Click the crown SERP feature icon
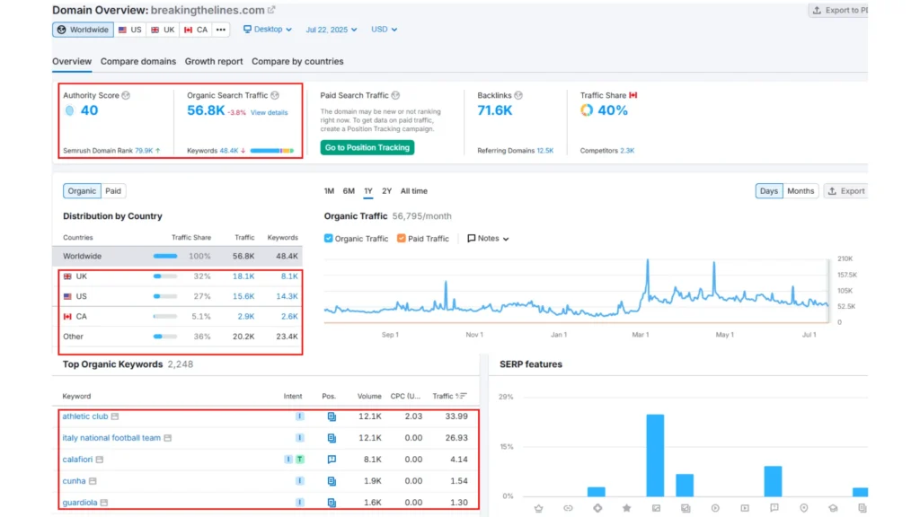 tap(539, 508)
